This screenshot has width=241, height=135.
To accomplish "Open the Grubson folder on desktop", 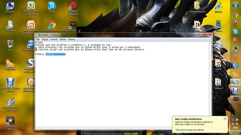I will click(x=218, y=84).
